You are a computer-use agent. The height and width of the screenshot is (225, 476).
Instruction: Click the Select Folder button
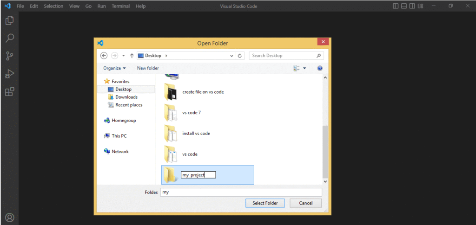(265, 203)
